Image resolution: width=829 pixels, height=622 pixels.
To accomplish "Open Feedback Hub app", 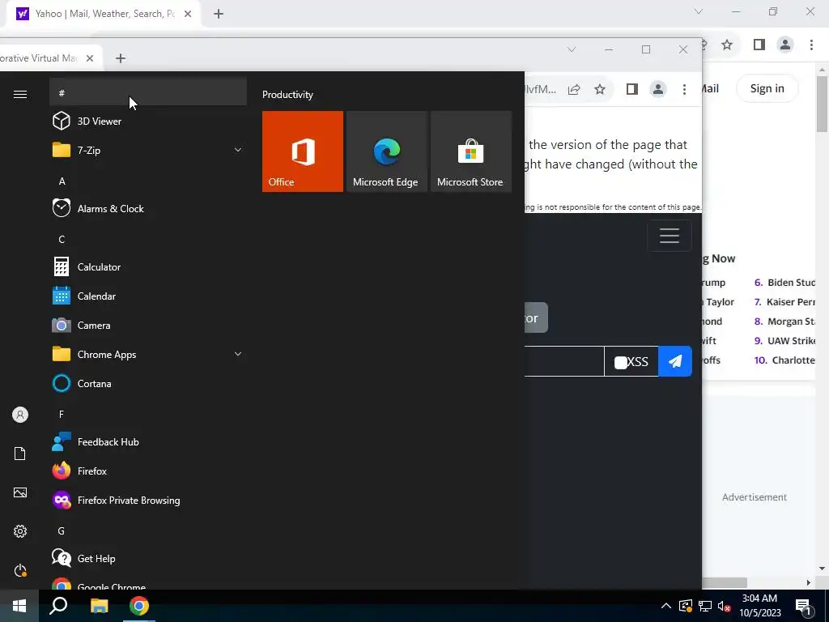I will click(x=148, y=441).
